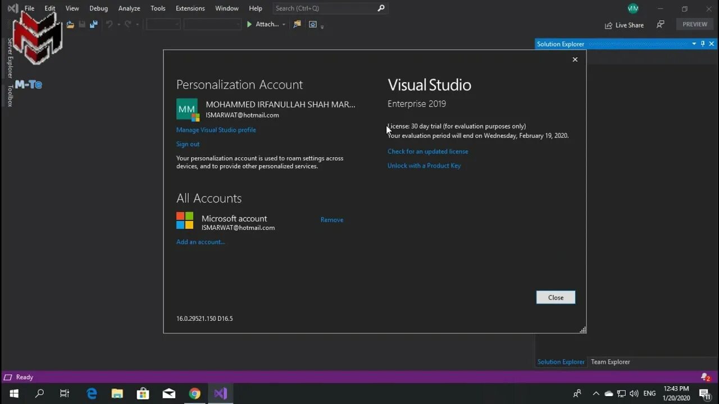Open the File menu
Viewport: 719px width, 404px height.
(29, 8)
